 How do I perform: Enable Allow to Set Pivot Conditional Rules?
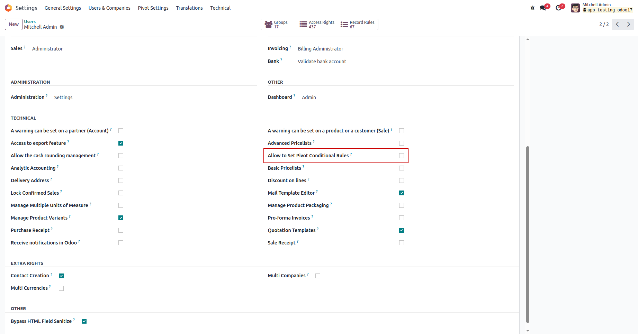(x=402, y=156)
